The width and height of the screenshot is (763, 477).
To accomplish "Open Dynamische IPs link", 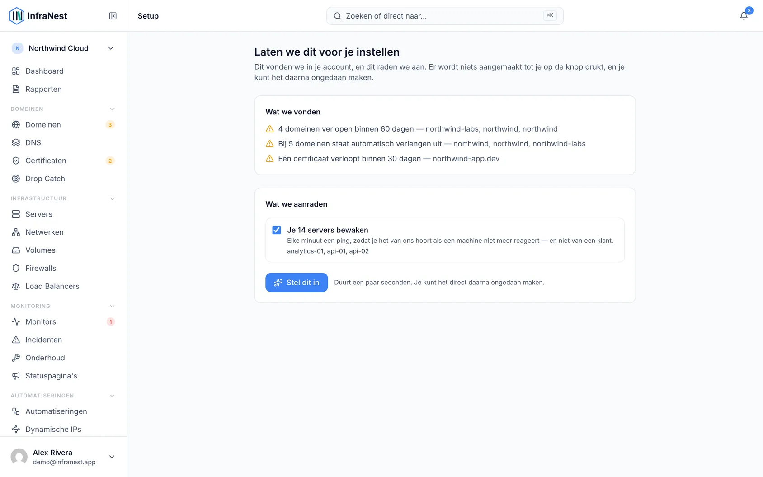I will [x=63, y=429].
